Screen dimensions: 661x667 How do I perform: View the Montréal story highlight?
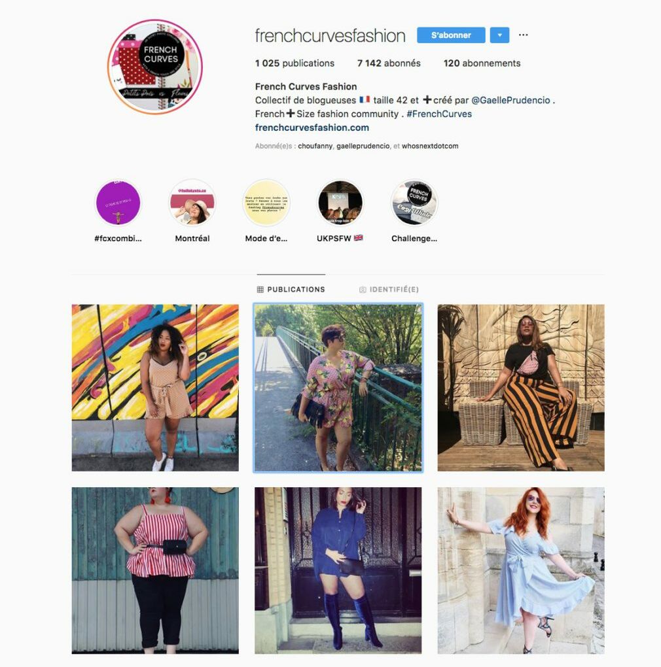pos(192,203)
